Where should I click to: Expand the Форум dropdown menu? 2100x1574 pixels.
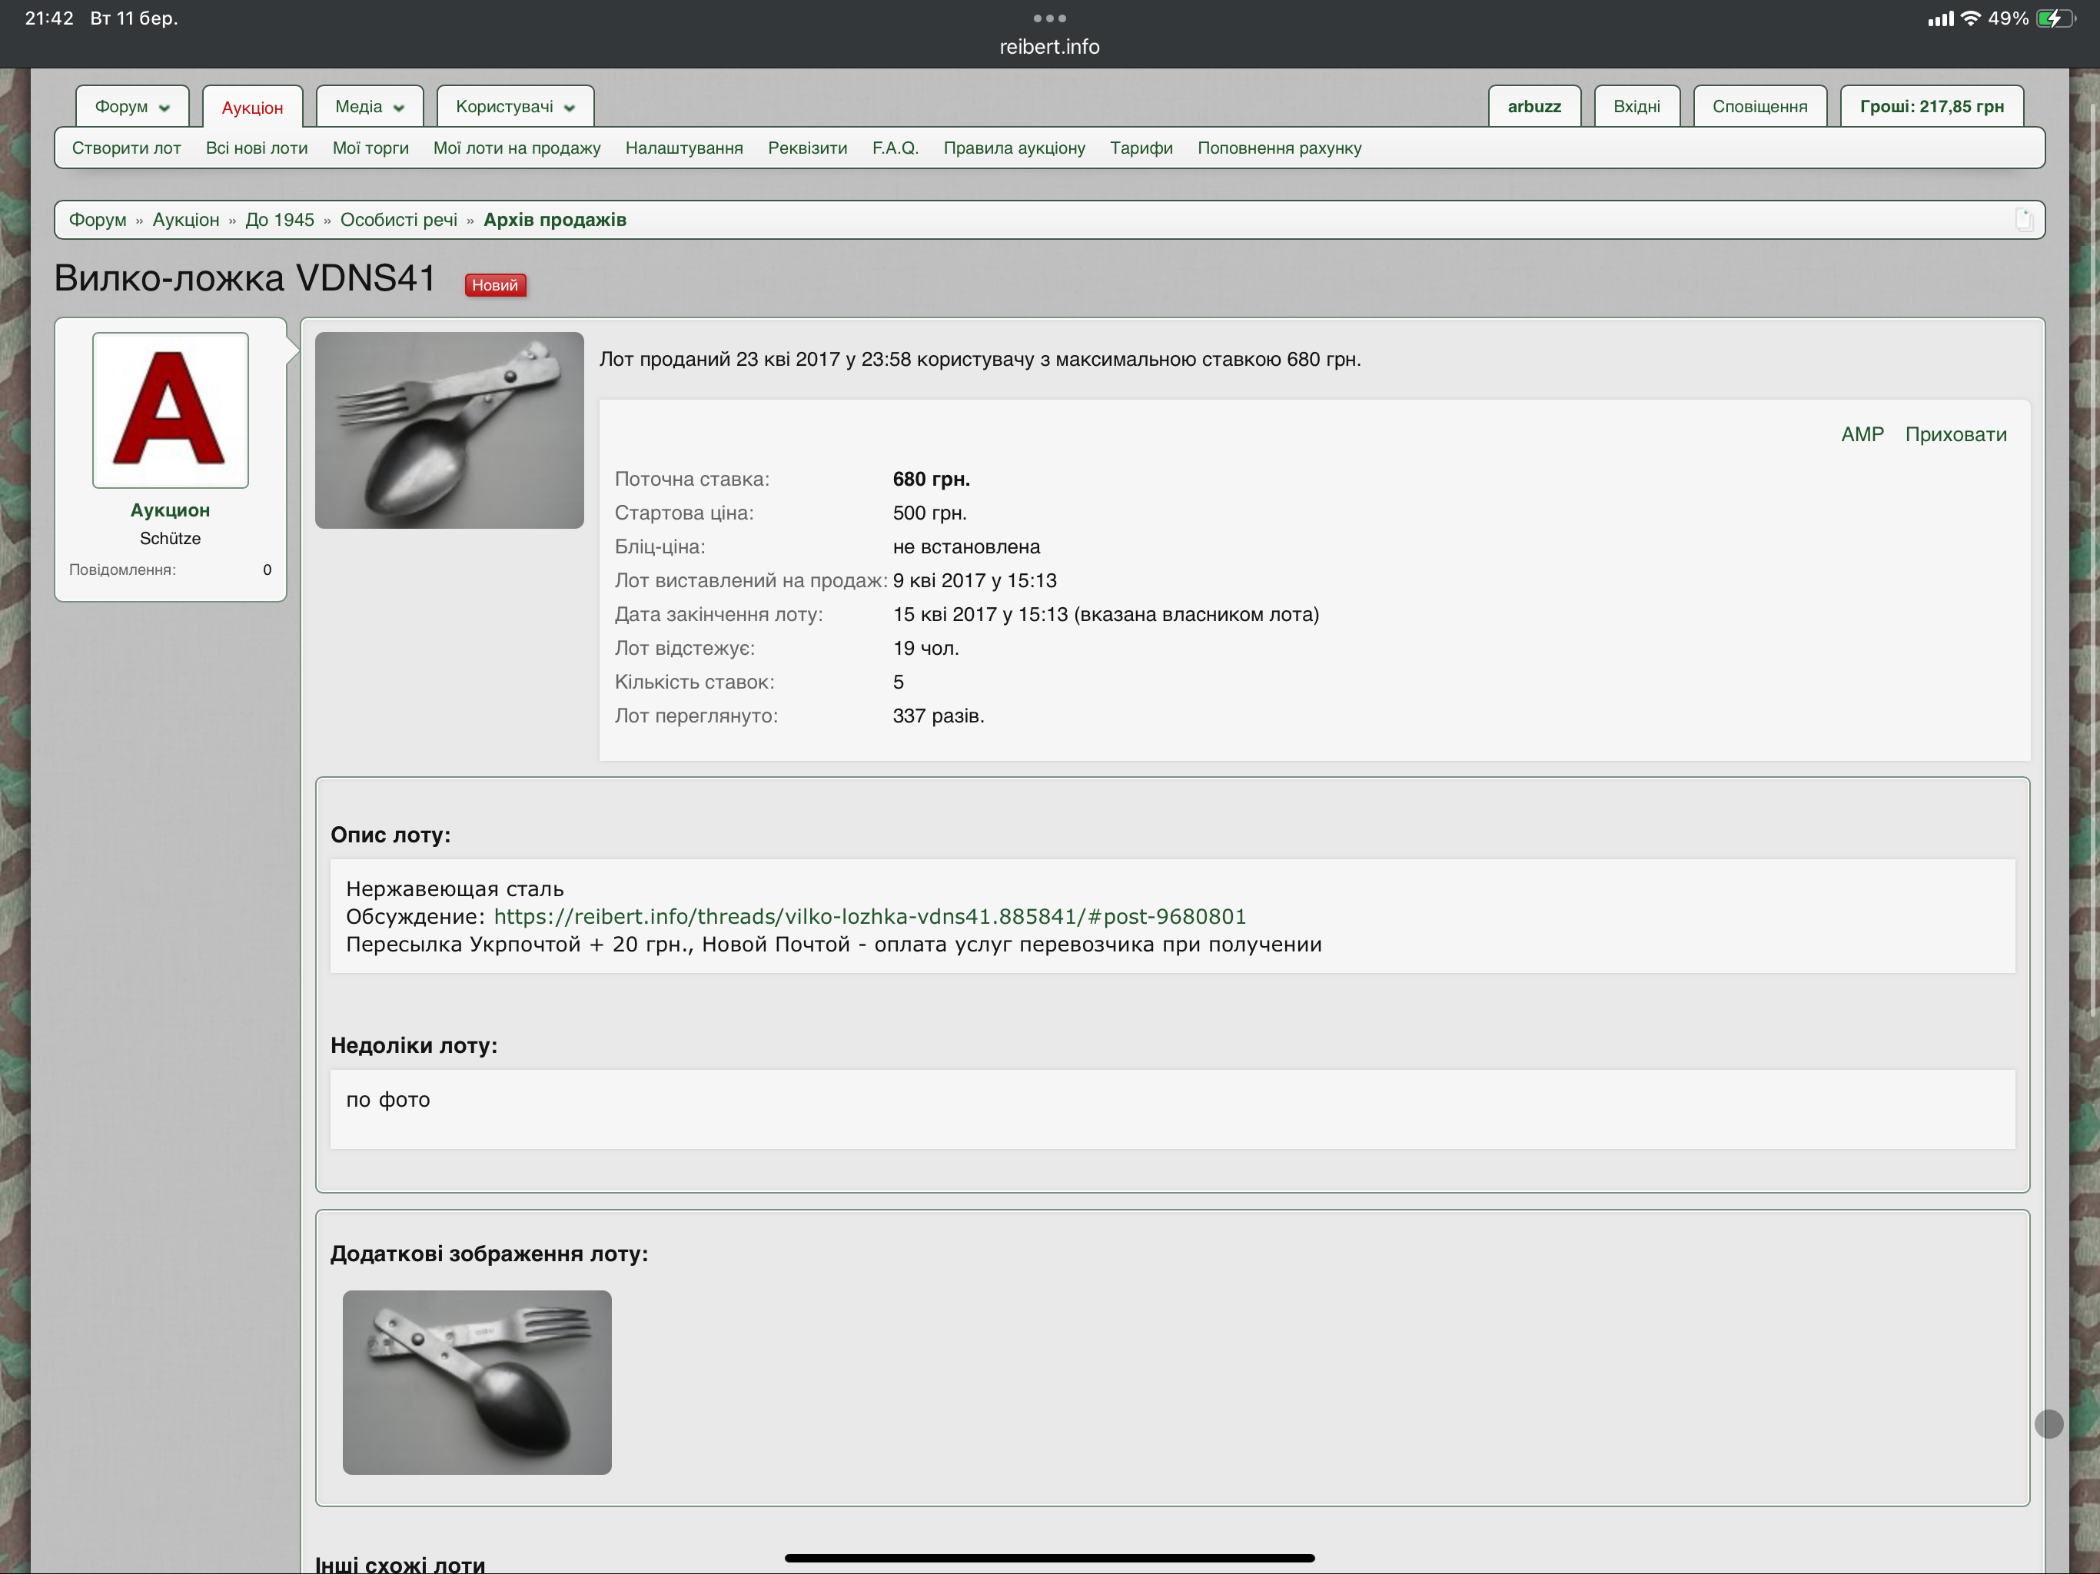[x=132, y=106]
